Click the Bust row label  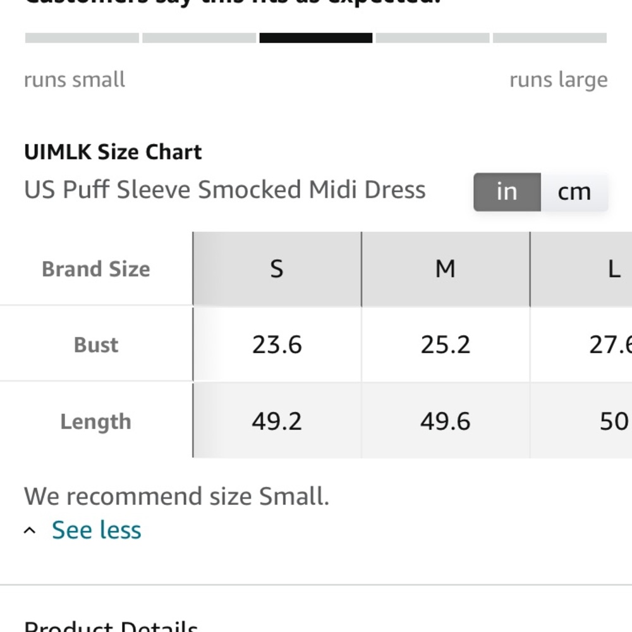point(96,344)
